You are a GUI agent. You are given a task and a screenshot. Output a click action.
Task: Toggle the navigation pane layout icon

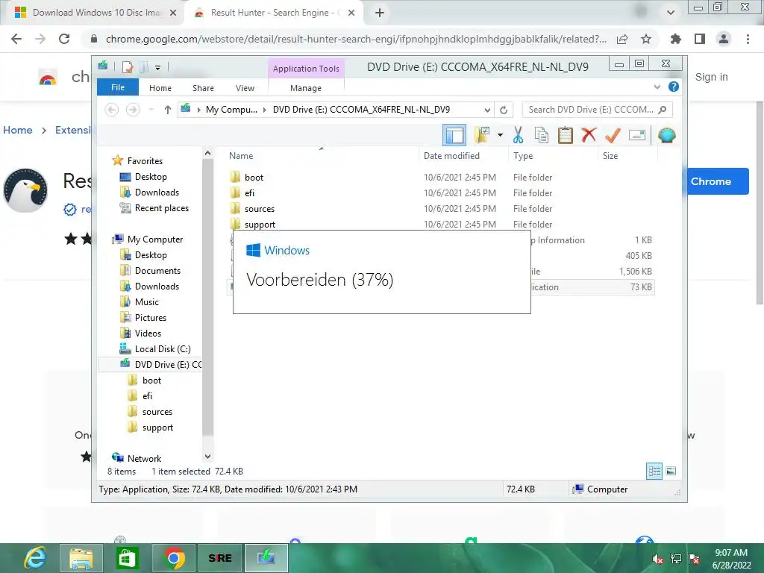(454, 136)
